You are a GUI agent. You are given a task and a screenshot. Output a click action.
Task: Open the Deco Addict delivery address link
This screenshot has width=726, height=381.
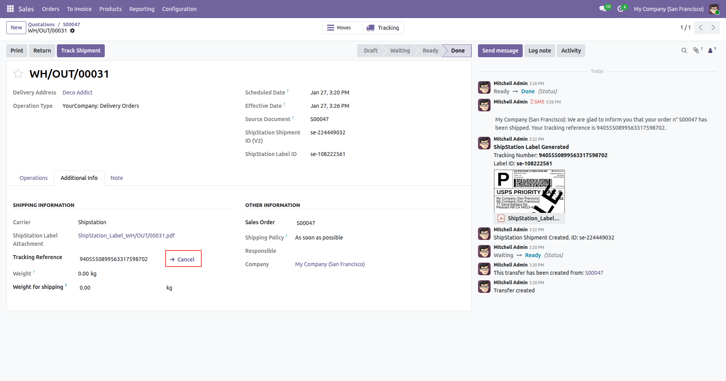point(77,93)
